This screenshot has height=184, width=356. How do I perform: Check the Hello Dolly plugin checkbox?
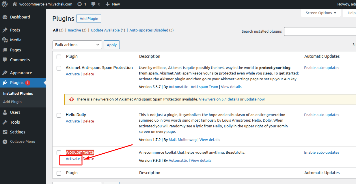(x=59, y=115)
